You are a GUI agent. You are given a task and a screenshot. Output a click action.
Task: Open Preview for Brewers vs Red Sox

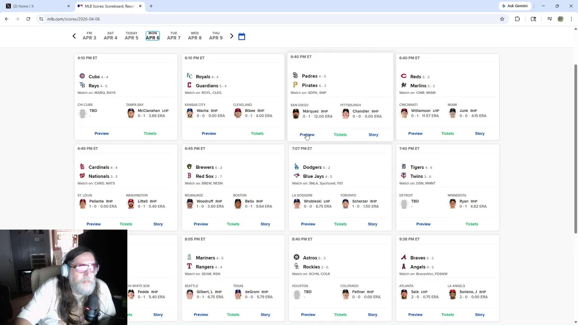pos(201,224)
